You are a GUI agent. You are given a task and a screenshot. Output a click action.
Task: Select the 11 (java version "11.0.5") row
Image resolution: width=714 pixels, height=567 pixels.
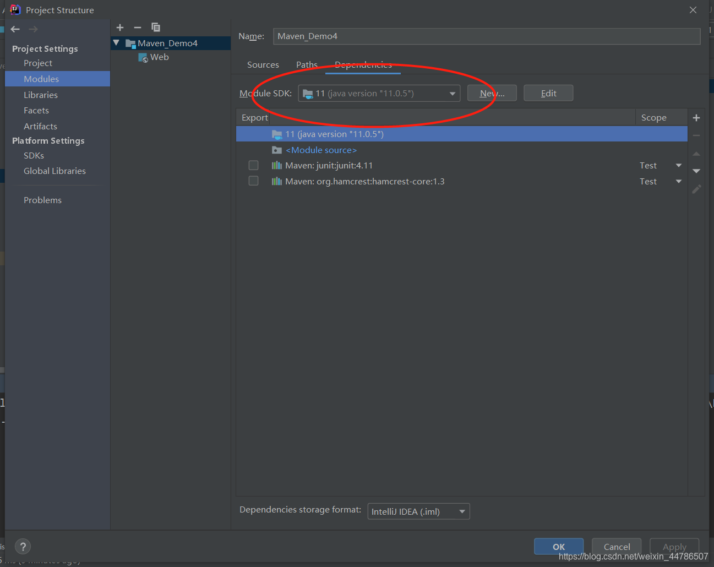pos(462,134)
